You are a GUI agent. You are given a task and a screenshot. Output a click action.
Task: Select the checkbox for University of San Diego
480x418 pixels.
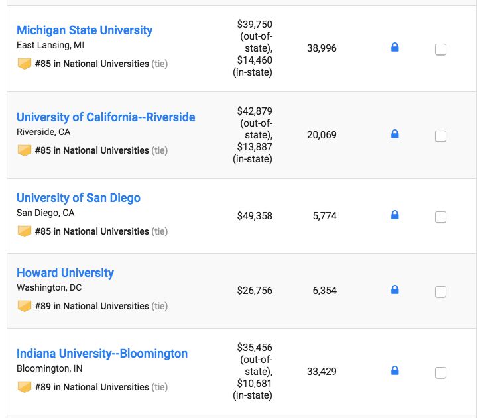440,217
